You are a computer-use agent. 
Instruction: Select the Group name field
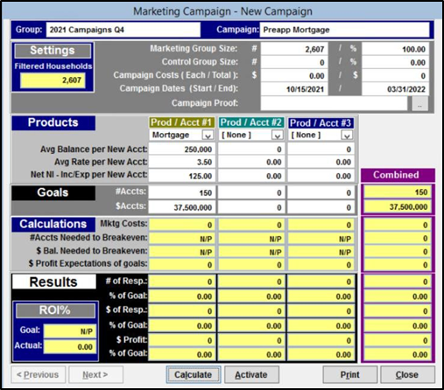click(123, 30)
